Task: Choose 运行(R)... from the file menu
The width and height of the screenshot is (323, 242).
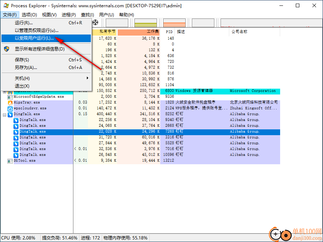Action: (46, 23)
